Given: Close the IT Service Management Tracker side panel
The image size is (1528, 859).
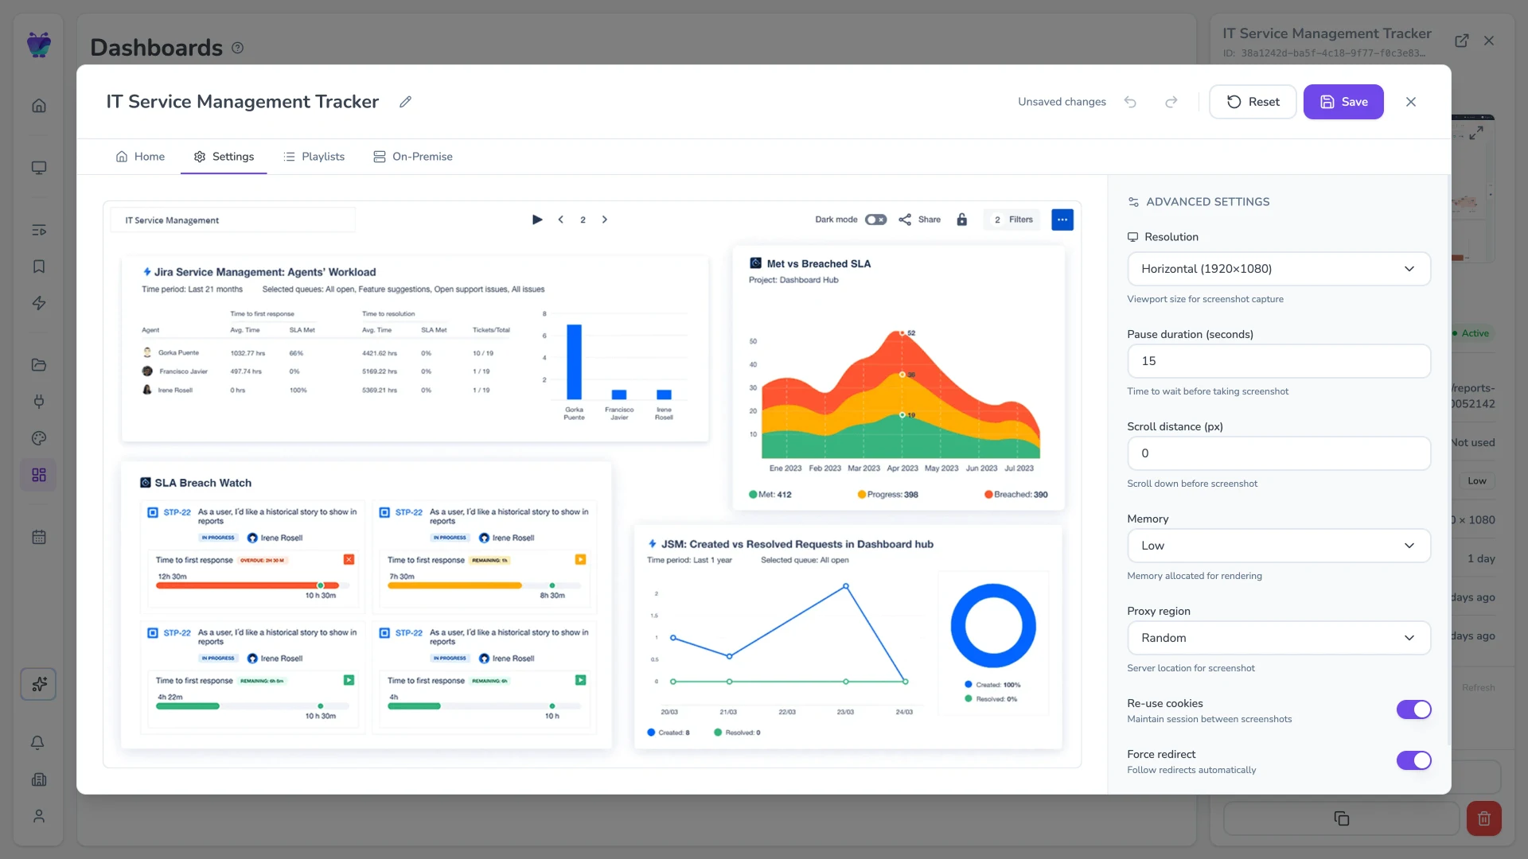Looking at the screenshot, I should tap(1489, 41).
